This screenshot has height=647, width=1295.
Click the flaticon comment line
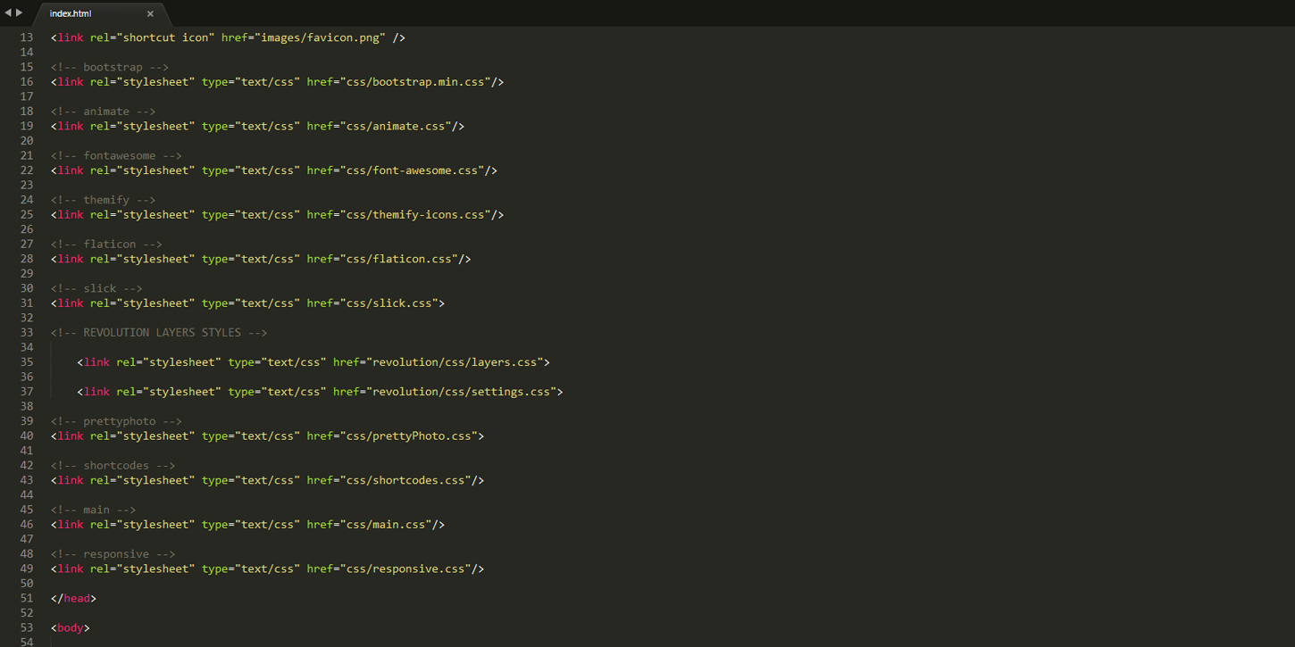tap(106, 244)
